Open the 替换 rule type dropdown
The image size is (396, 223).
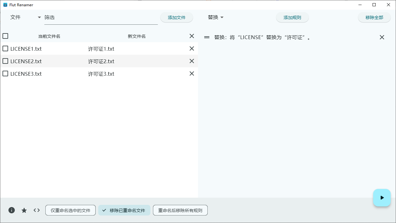click(216, 17)
